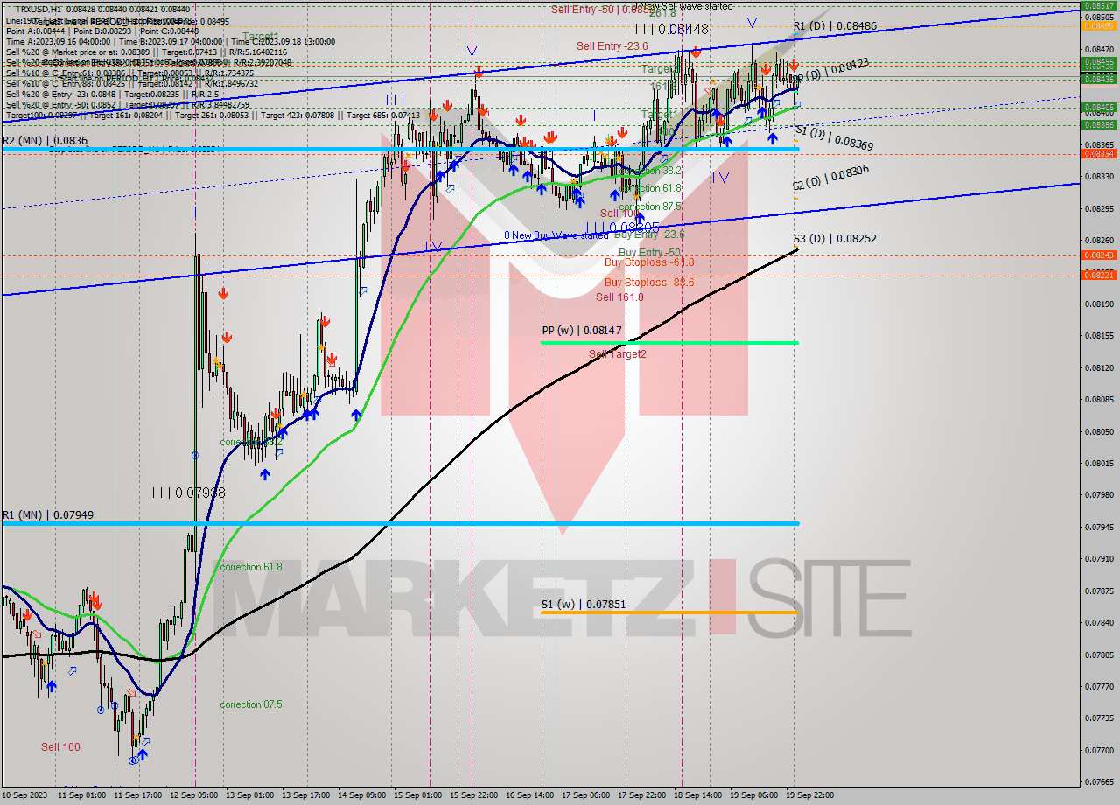Click the R2 (MN) | 0.0836 level label
The width and height of the screenshot is (1120, 805).
[45, 141]
